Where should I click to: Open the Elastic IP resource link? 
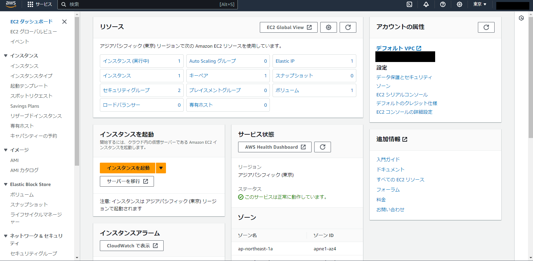(x=285, y=61)
